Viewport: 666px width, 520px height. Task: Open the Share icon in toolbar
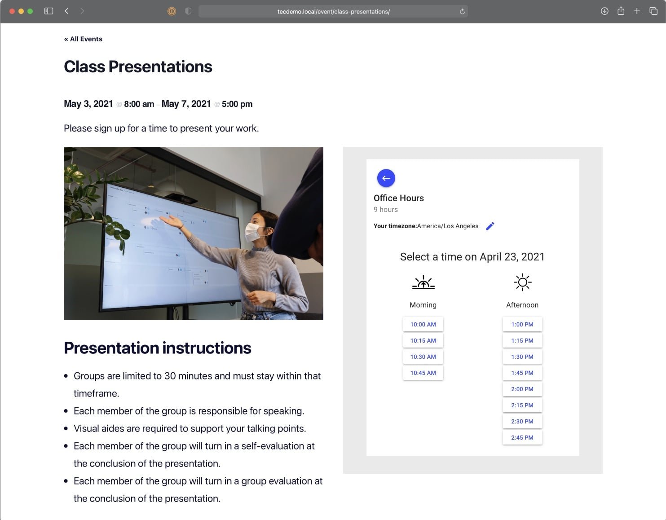tap(621, 11)
